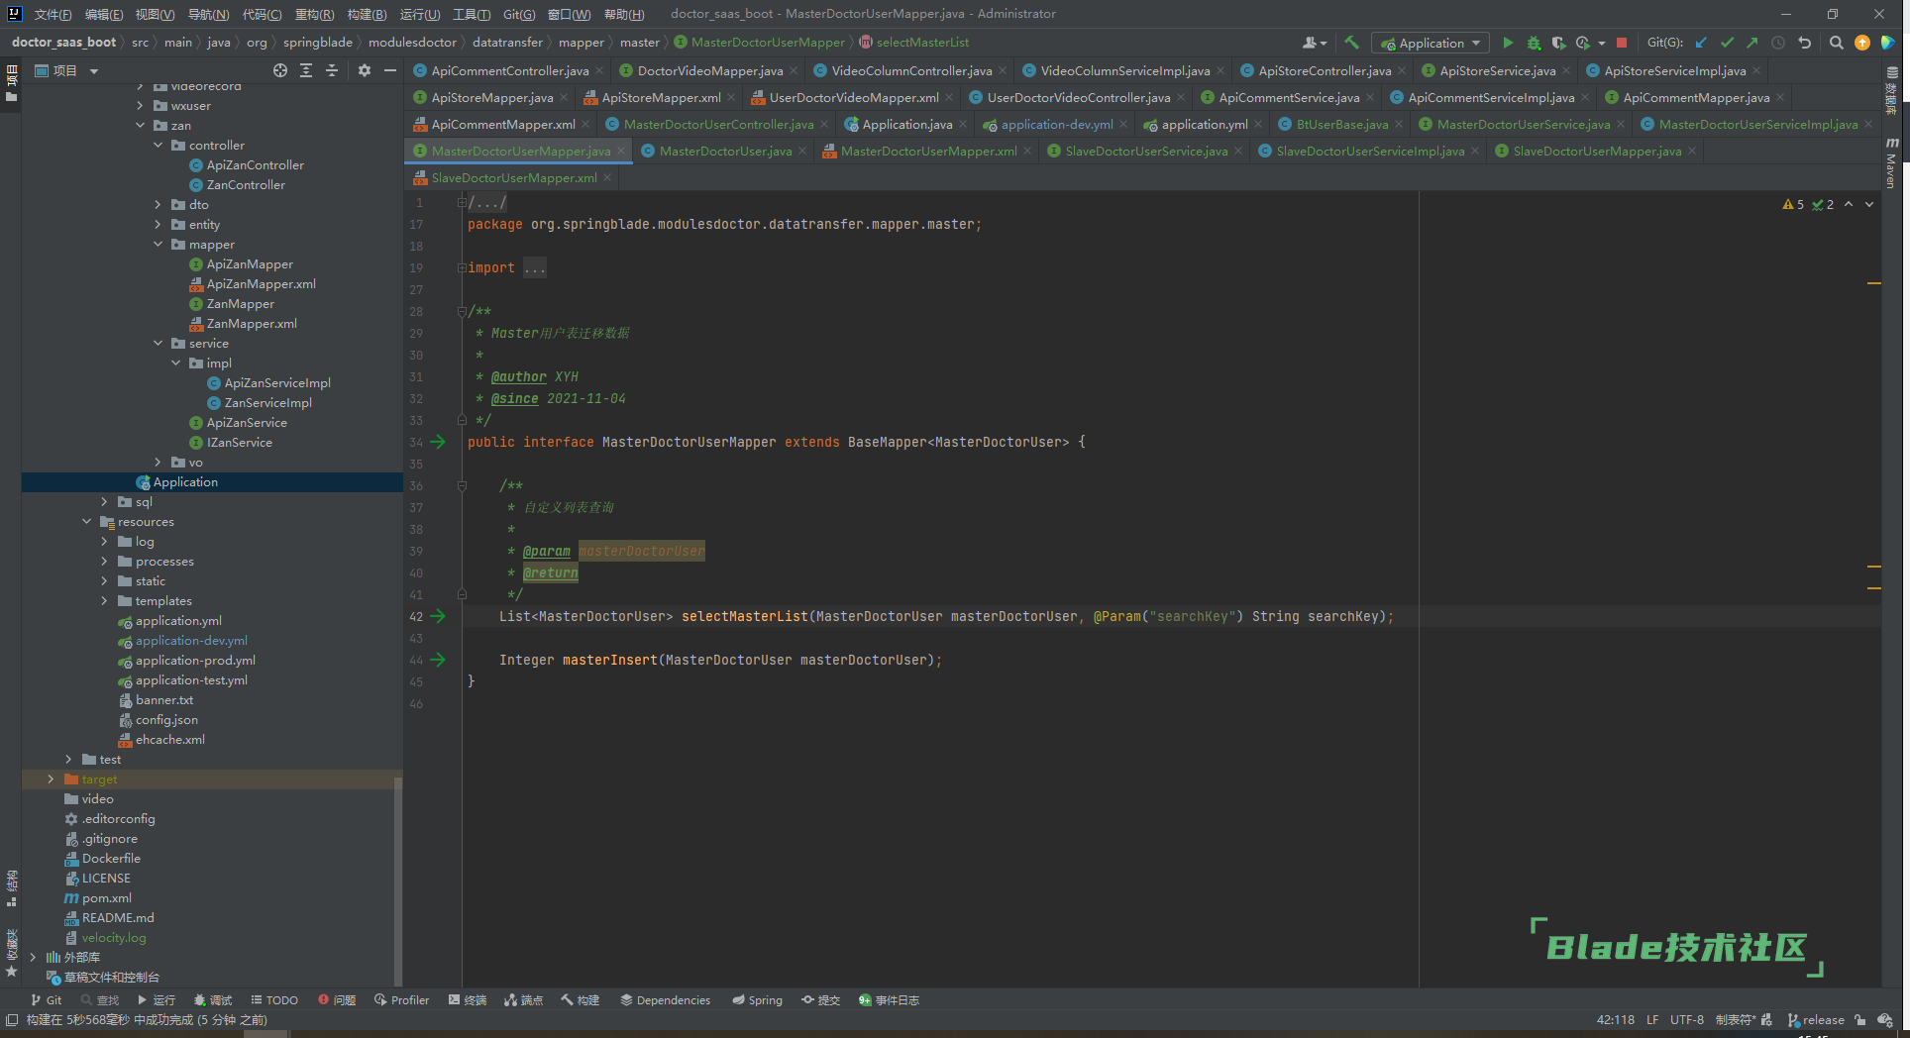Open the 文件(F) menu
The width and height of the screenshot is (1910, 1038).
pyautogui.click(x=53, y=14)
